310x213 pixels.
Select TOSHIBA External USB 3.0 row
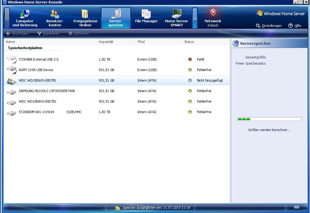[x=117, y=59]
